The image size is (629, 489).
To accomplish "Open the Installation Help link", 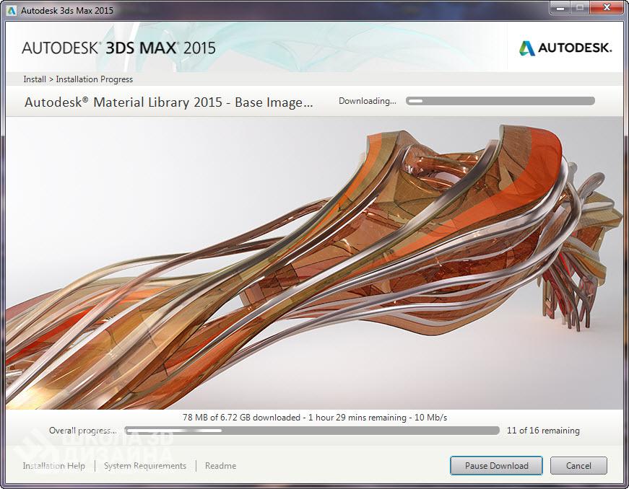I will pyautogui.click(x=53, y=466).
